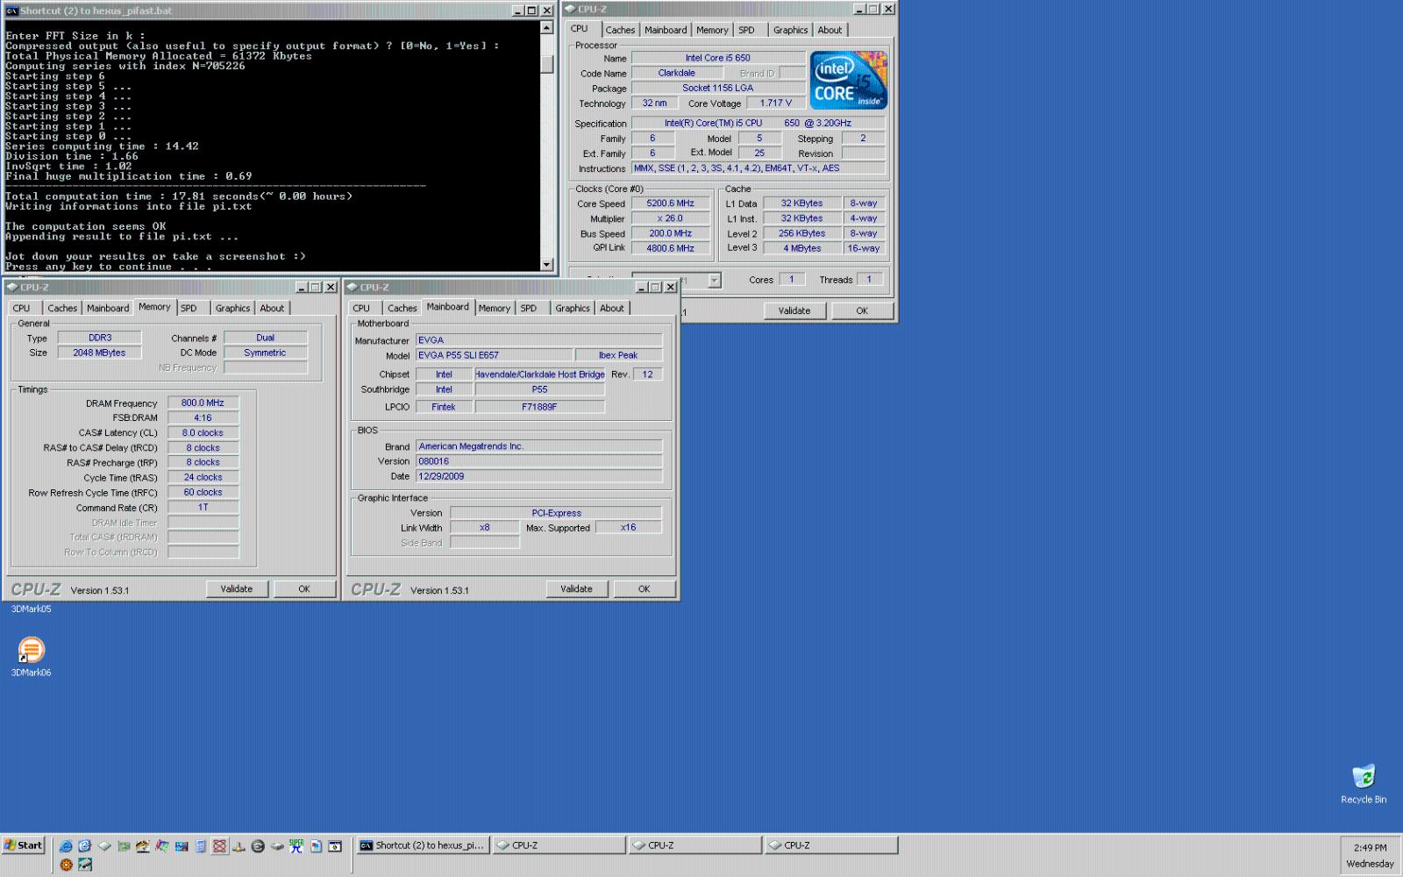The image size is (1403, 877).
Task: Click the Command Rate 1T value
Action: pyautogui.click(x=203, y=508)
